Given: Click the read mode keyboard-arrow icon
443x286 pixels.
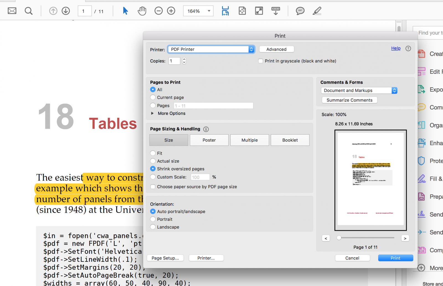Looking at the screenshot, I should point(275,11).
